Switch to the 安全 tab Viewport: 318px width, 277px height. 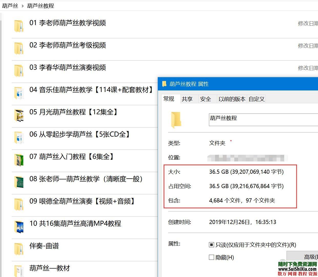[206, 99]
